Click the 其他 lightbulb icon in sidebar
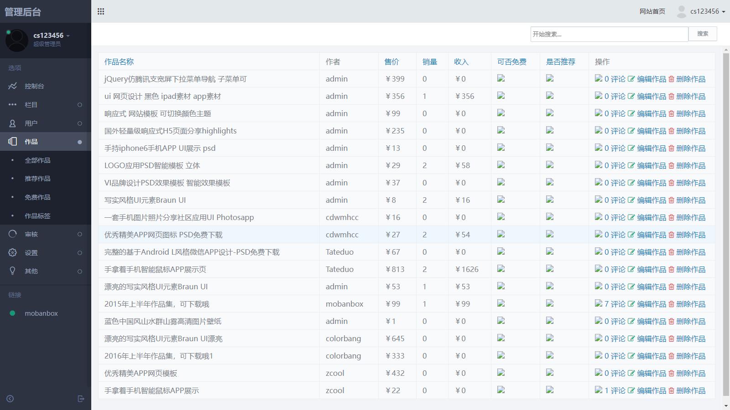Screen dimensions: 730x410 pos(13,271)
